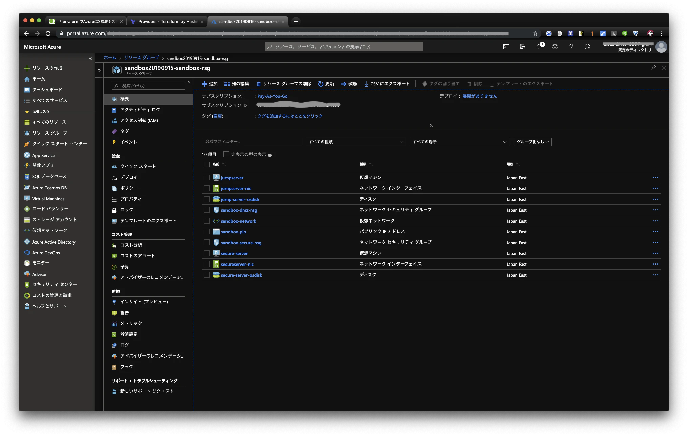
Task: Open context menu for jumpserver row
Action: [x=655, y=178]
